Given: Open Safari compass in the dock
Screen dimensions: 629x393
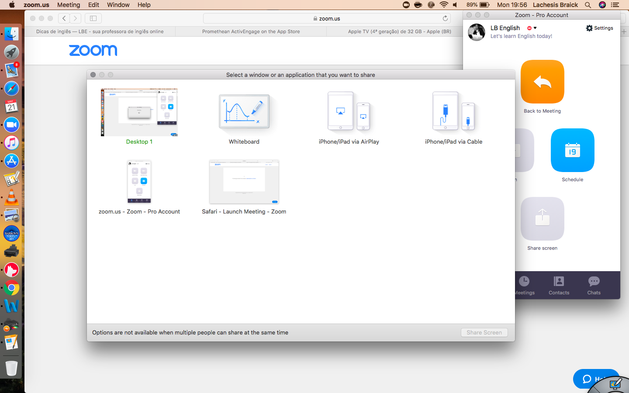Looking at the screenshot, I should point(12,88).
